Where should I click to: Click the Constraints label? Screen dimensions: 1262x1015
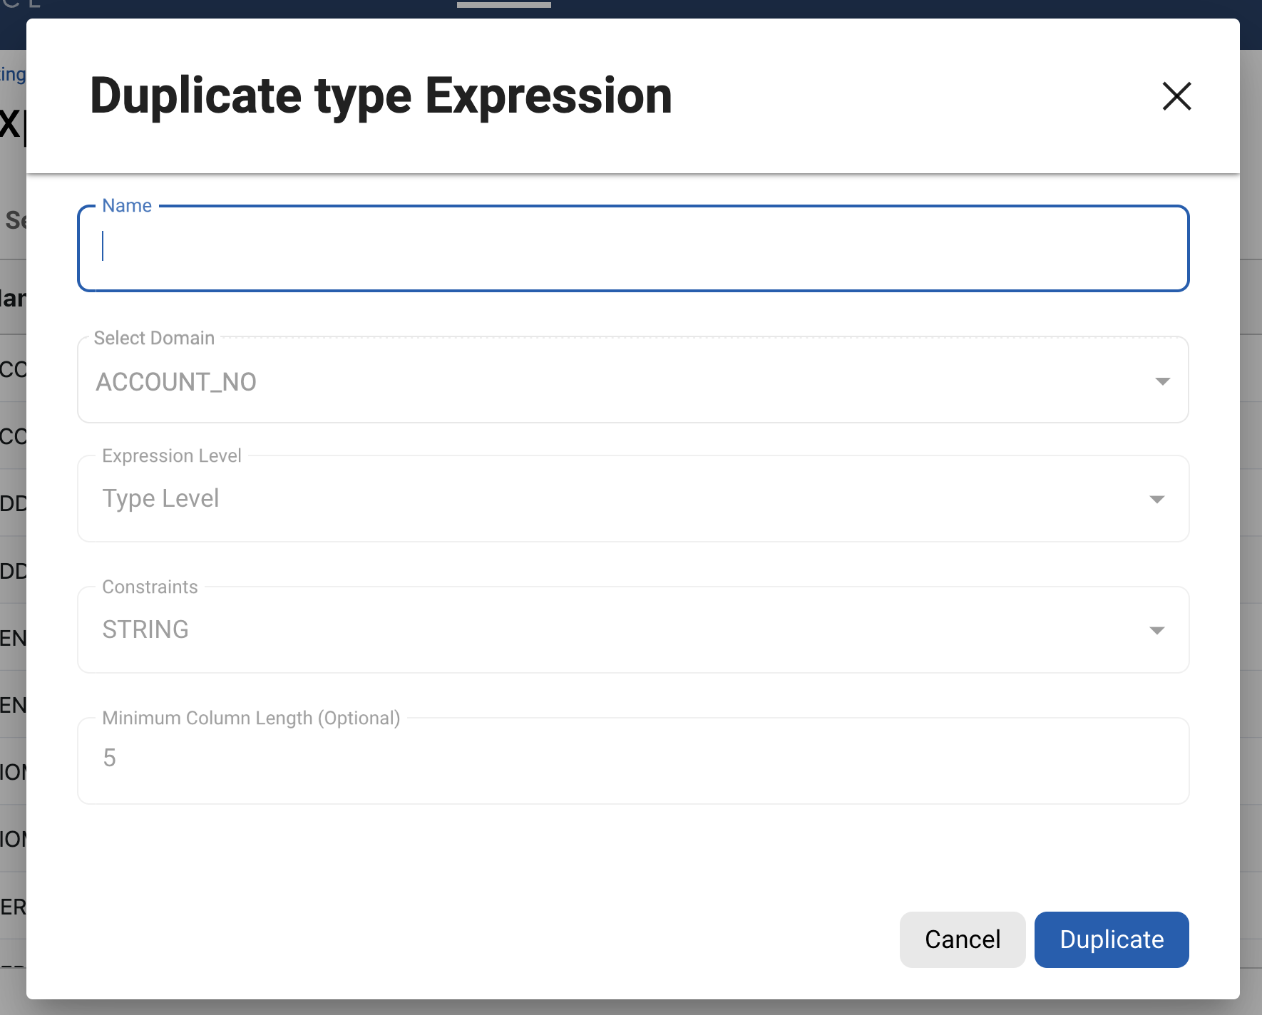[x=150, y=587]
